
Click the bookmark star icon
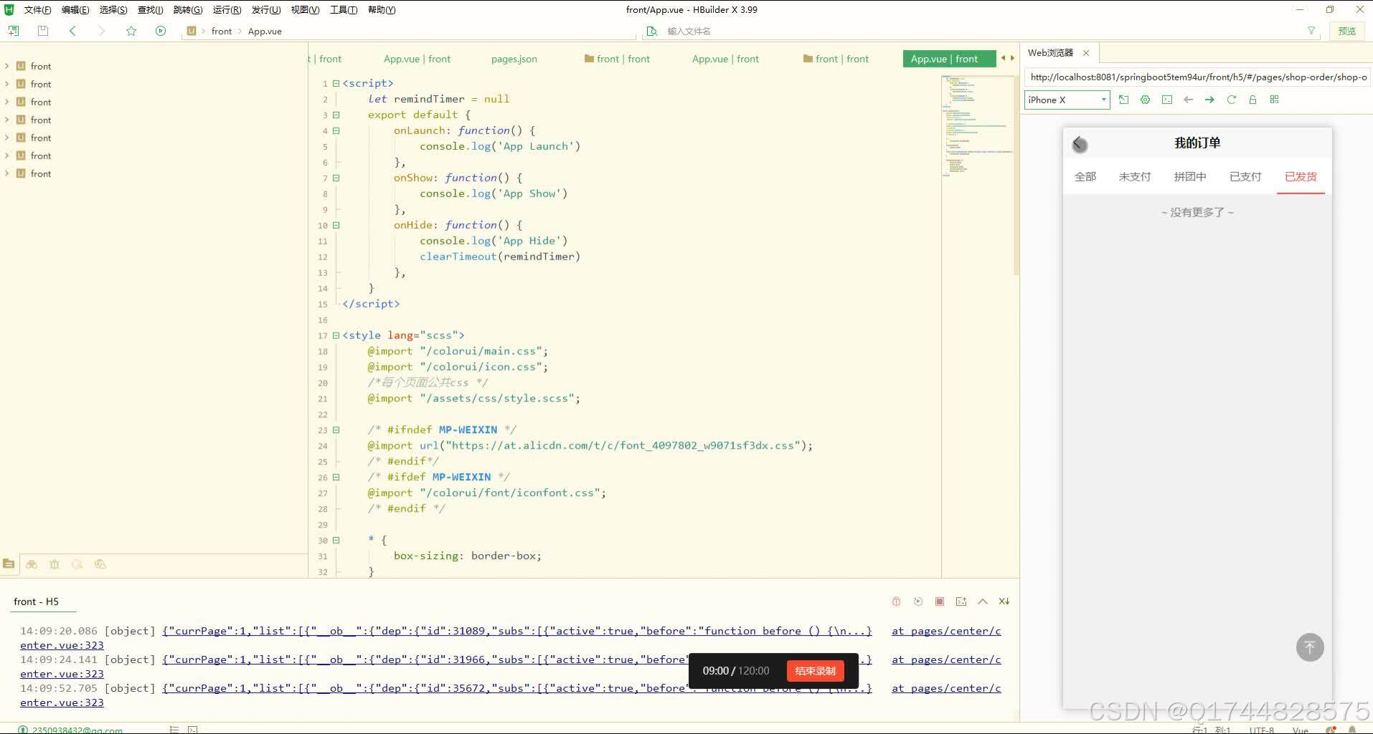click(131, 31)
